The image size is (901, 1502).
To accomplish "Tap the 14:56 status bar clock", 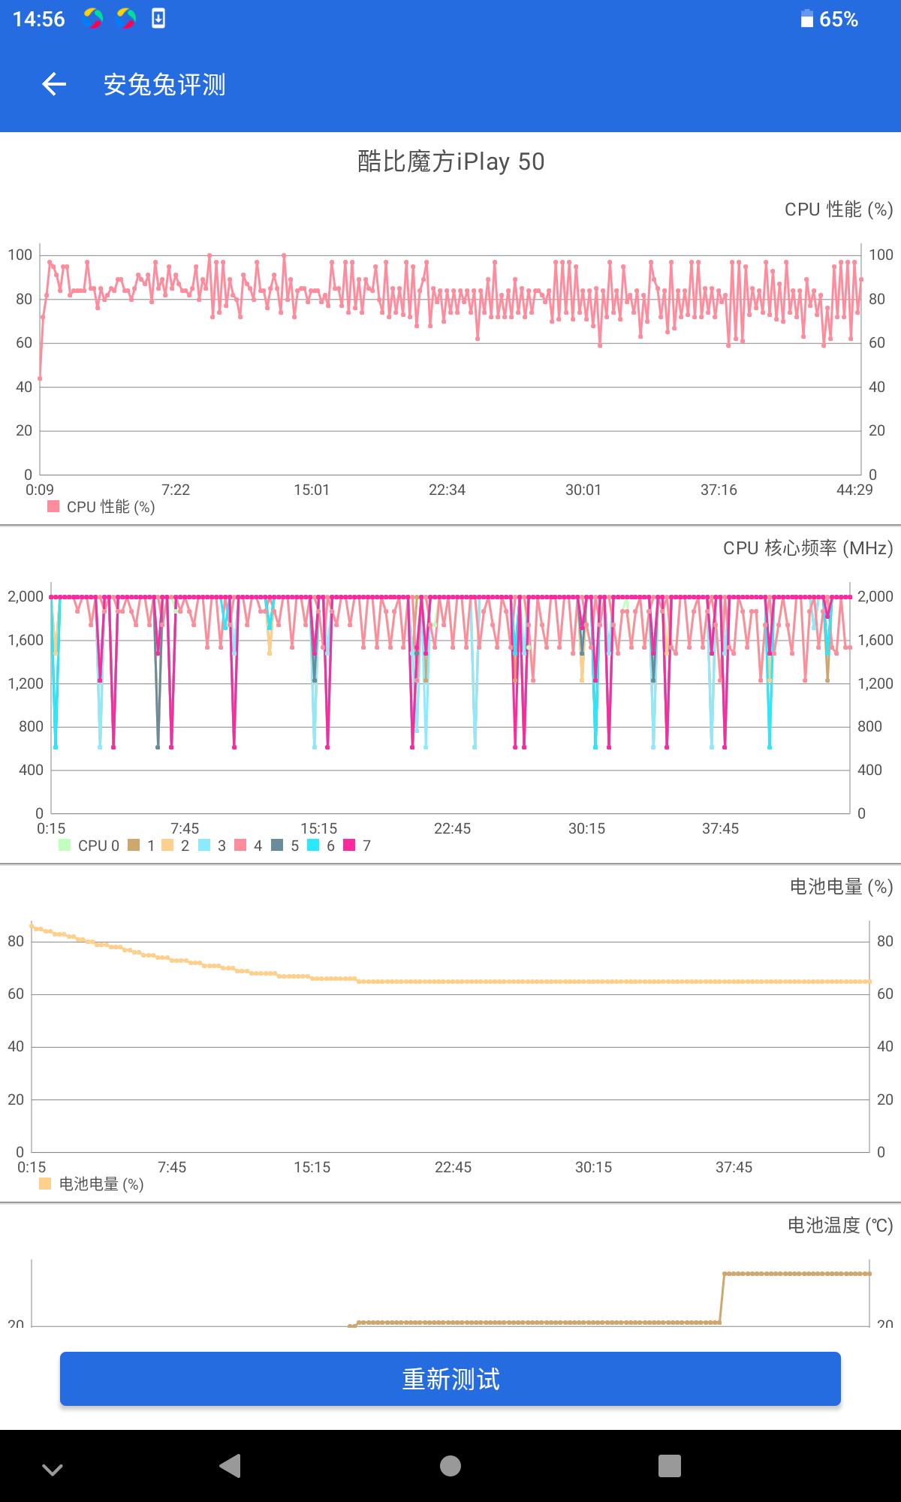I will click(x=39, y=20).
